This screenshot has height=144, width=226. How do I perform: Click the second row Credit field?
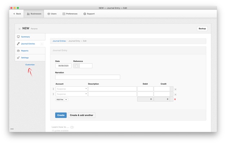click(x=162, y=94)
